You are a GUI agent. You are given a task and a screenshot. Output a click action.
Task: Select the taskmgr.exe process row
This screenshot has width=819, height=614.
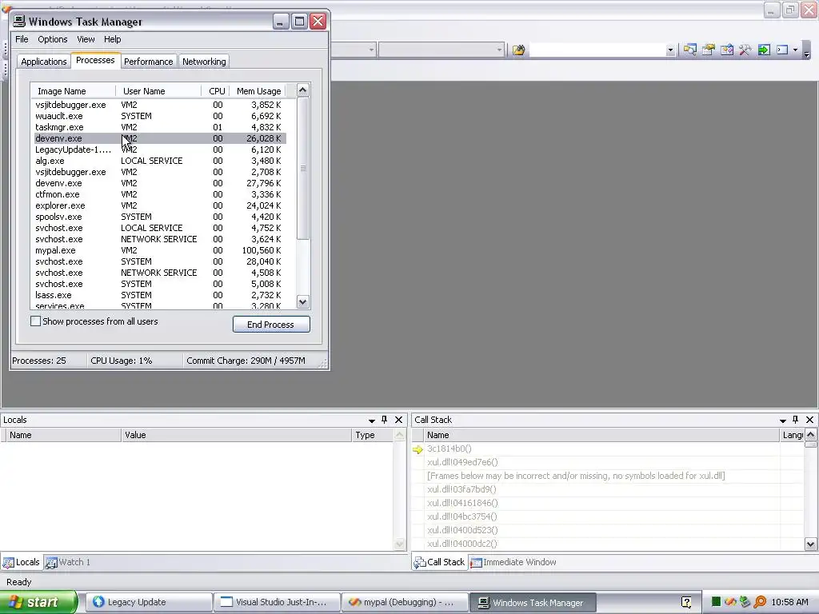[x=160, y=127]
